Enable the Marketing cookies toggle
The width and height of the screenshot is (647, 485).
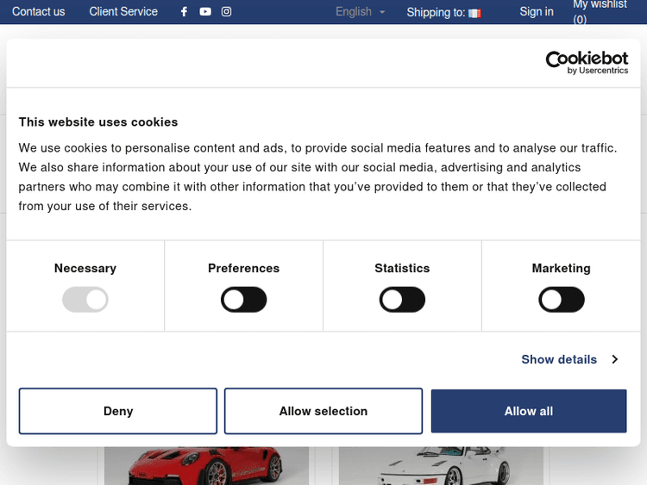click(x=561, y=300)
